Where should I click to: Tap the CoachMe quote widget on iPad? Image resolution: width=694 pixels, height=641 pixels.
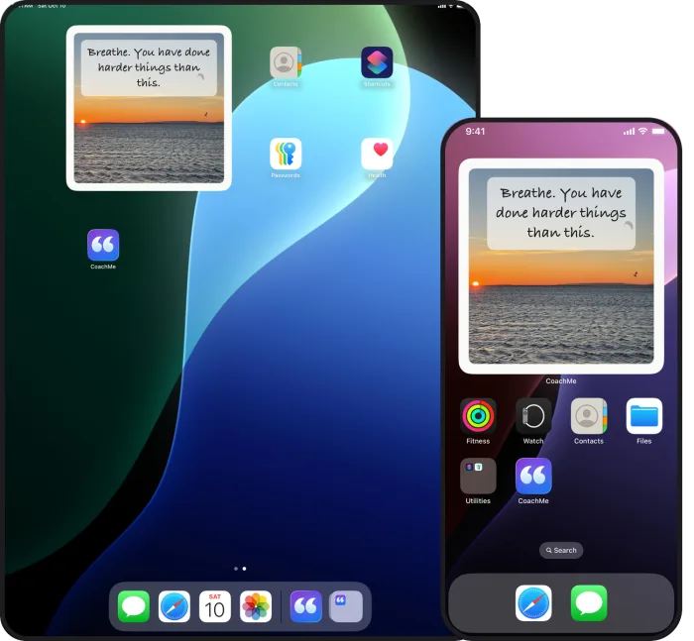[149, 108]
